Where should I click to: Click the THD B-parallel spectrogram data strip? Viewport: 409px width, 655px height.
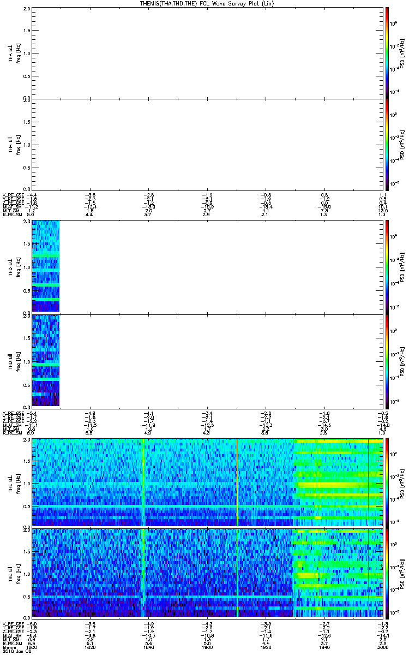coord(45,360)
